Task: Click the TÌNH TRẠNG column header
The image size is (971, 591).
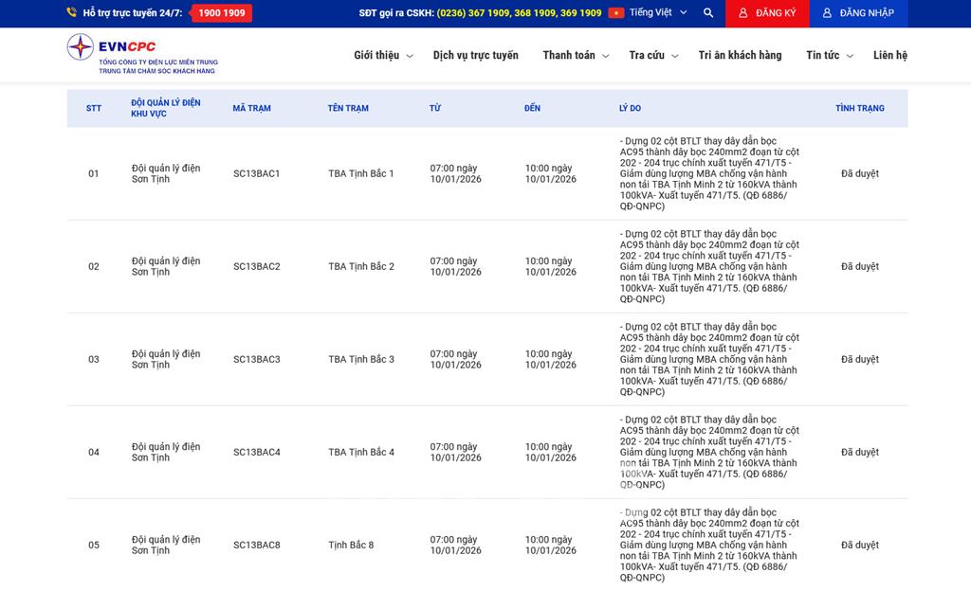Action: [859, 109]
